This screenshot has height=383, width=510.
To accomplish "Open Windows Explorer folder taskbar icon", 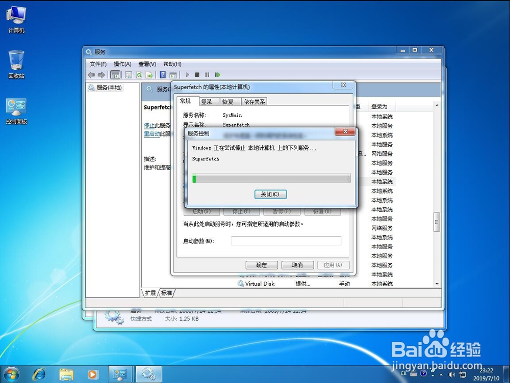I will point(66,374).
